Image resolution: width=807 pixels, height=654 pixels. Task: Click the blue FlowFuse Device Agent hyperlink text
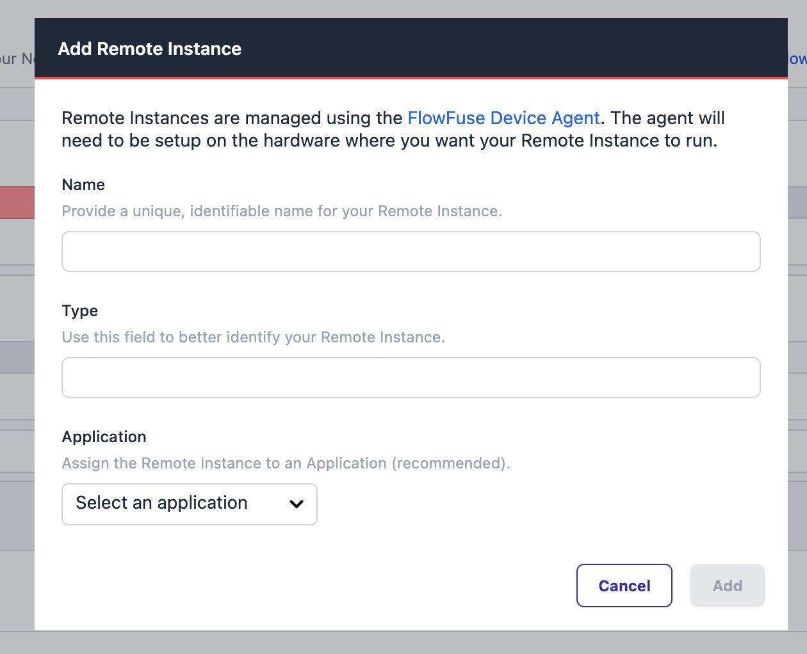[x=503, y=118]
